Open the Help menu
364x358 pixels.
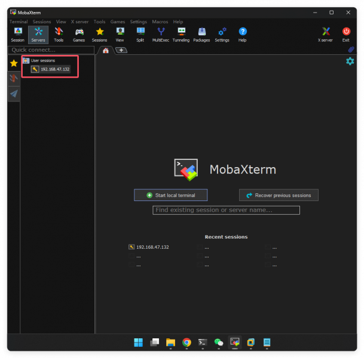tap(178, 21)
